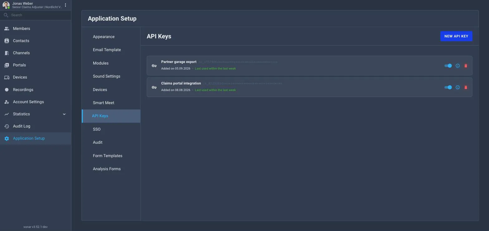
Task: Click the Application Setup gear icon
Action: click(x=7, y=138)
